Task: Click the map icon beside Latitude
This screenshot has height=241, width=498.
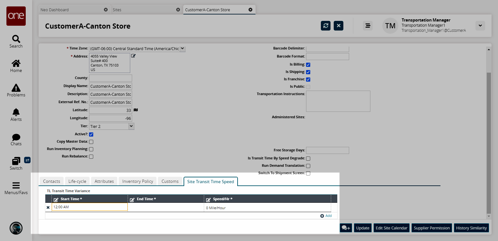Action: pyautogui.click(x=136, y=110)
